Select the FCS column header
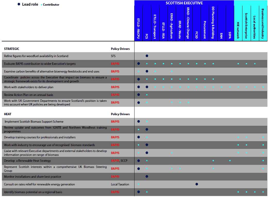The height and width of the screenshot is (198, 269). (147, 36)
